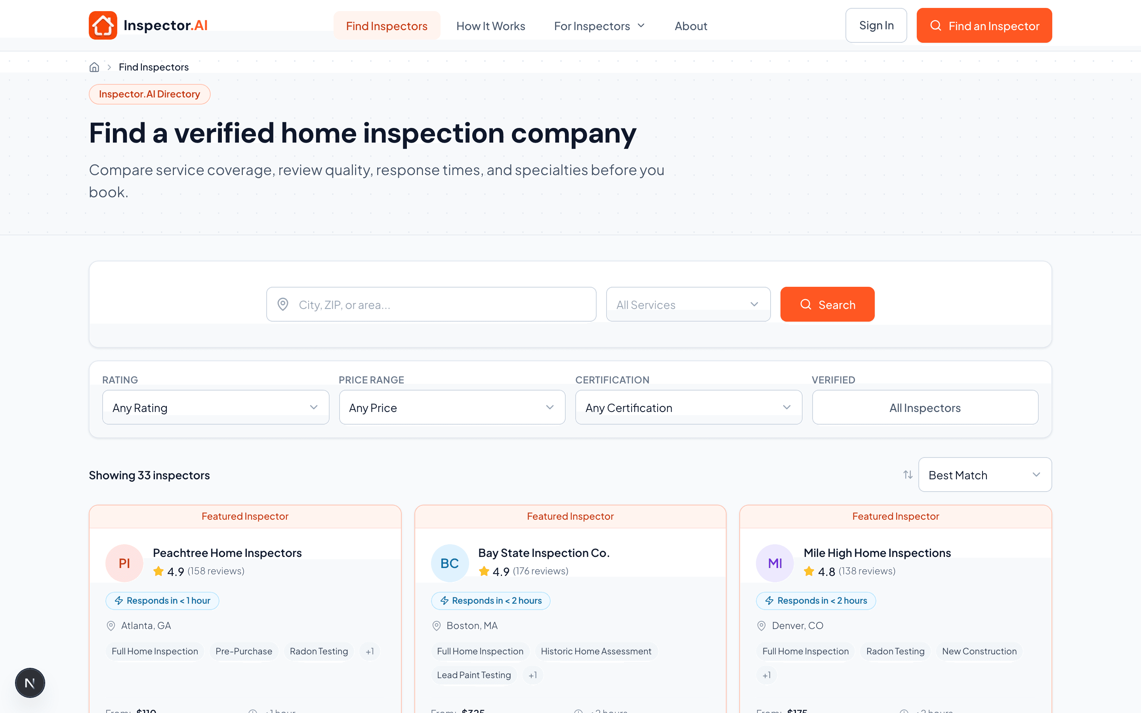Click the round N badge icon
This screenshot has width=1141, height=713.
30,682
